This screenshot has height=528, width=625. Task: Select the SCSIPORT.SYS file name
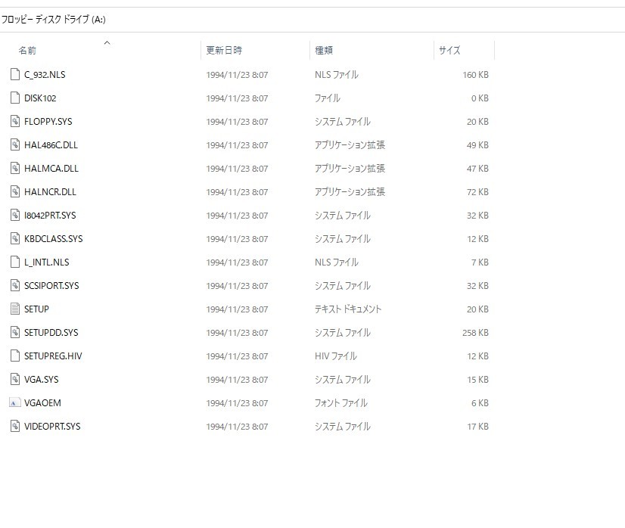point(51,286)
